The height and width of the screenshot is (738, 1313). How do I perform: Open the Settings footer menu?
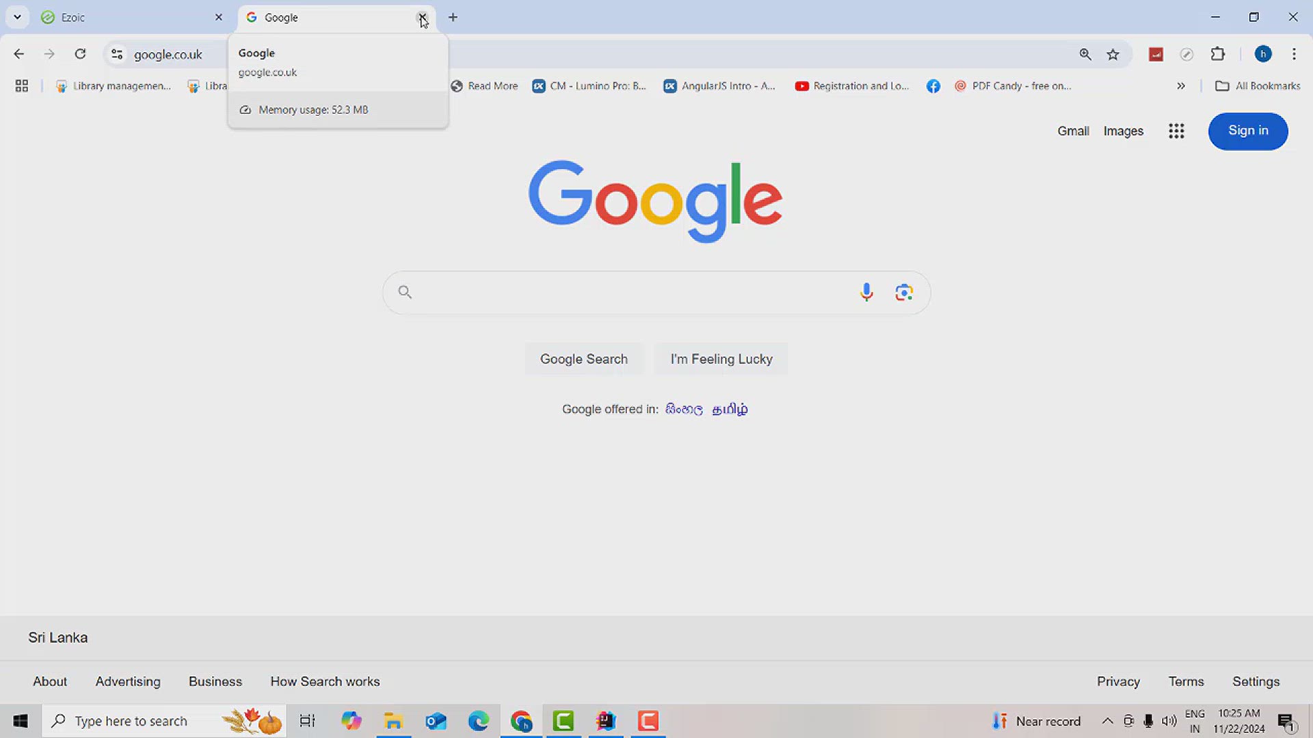click(x=1256, y=681)
